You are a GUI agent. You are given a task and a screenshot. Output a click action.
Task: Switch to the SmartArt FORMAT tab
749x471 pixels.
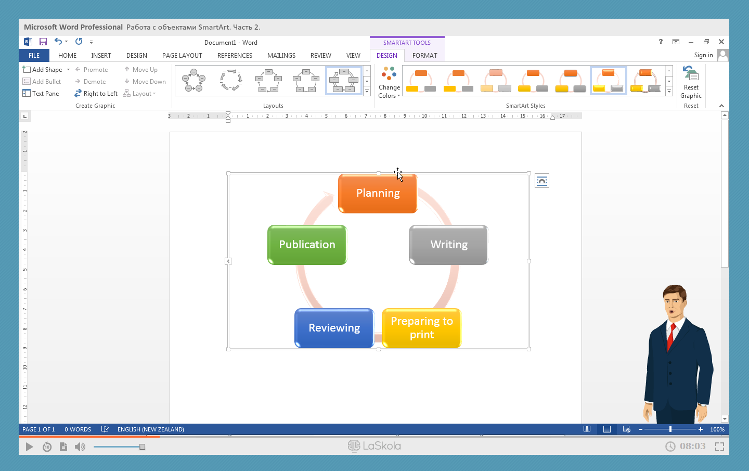(x=424, y=56)
